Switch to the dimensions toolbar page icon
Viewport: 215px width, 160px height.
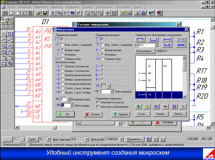[x=7, y=19]
